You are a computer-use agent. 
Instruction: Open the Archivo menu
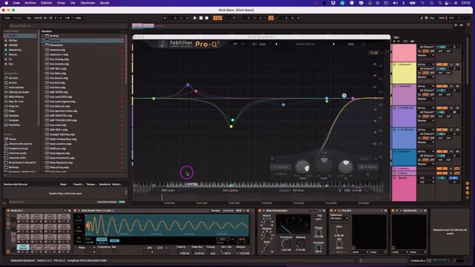30,3
